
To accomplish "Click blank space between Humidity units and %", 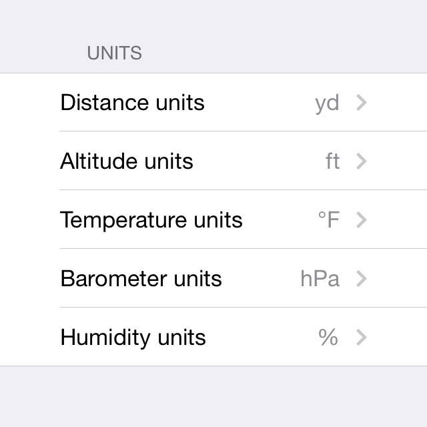I will tap(262, 338).
